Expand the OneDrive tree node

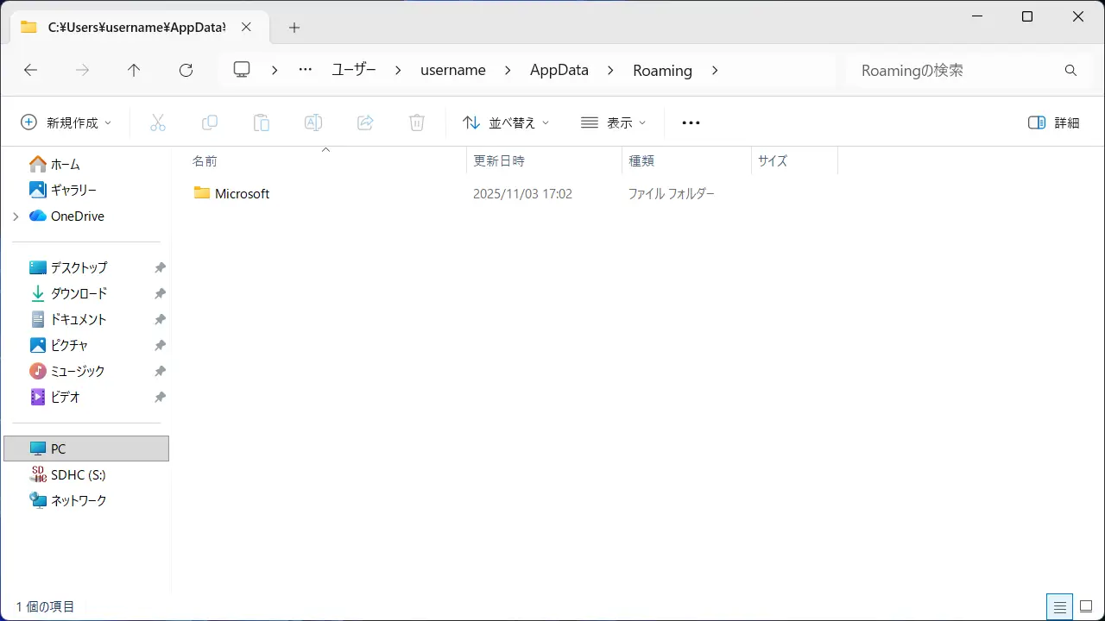16,216
